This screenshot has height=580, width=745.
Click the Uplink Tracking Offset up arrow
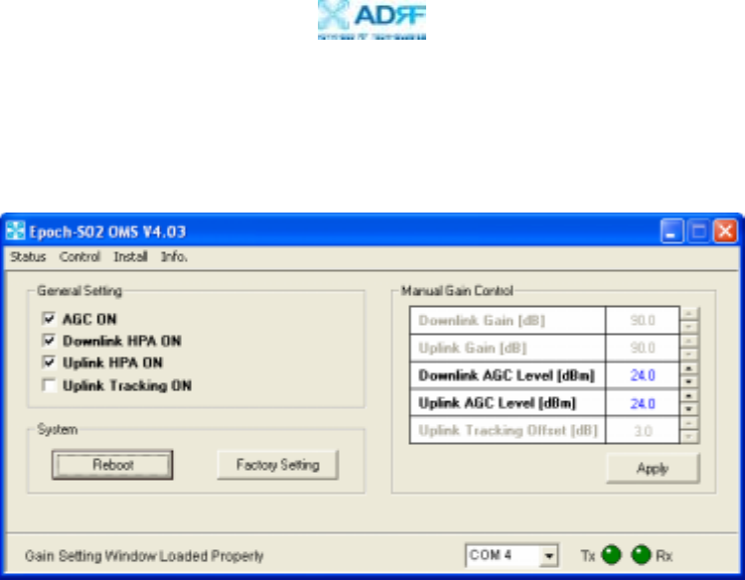pos(689,424)
